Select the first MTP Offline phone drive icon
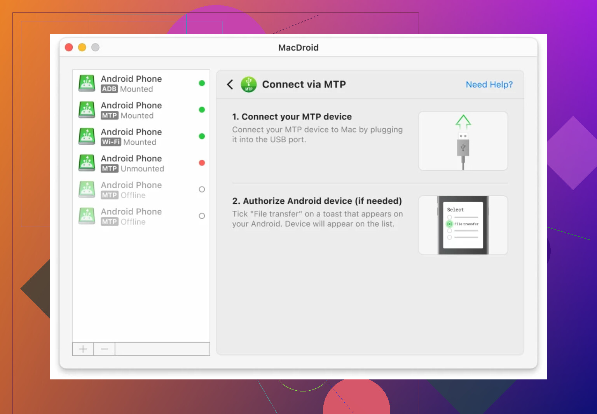The height and width of the screenshot is (414, 597). tap(87, 189)
